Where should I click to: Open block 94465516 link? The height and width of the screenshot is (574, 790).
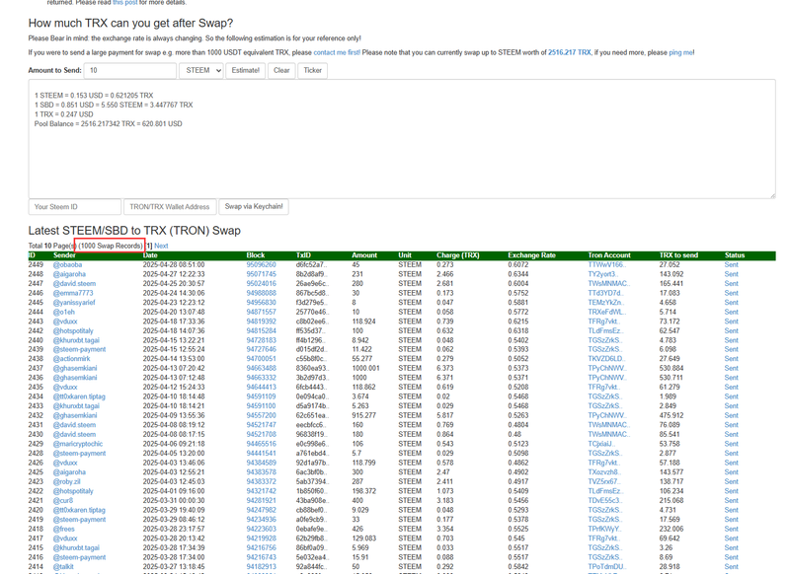(261, 444)
